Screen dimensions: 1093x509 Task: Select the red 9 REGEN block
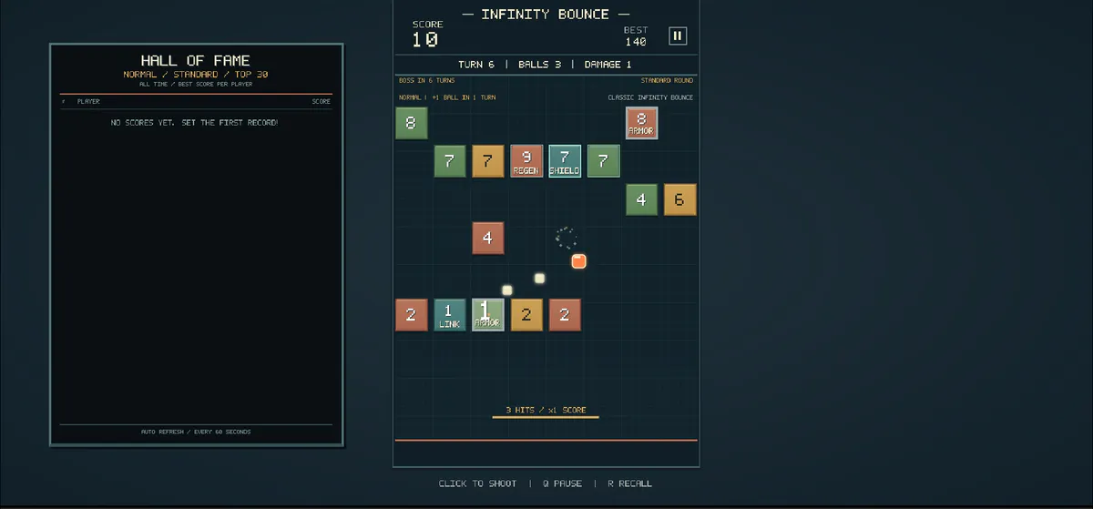(526, 161)
